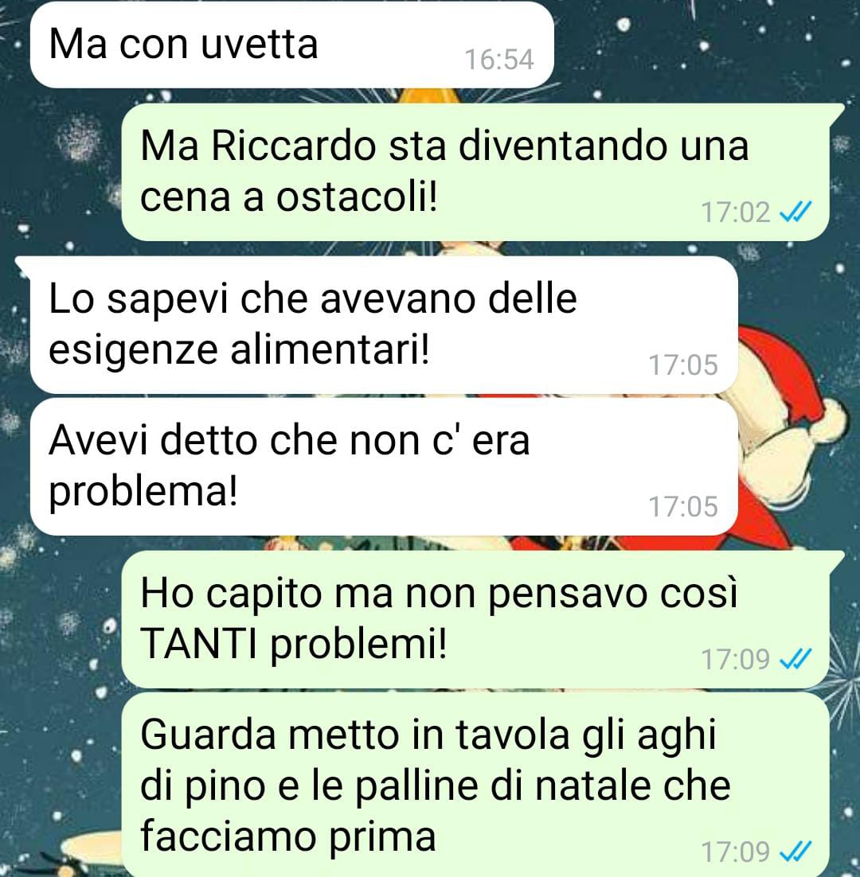This screenshot has height=877, width=860.
Task: Tap the "Avevi detto che non c'era problema" bubble
Action: point(384,466)
